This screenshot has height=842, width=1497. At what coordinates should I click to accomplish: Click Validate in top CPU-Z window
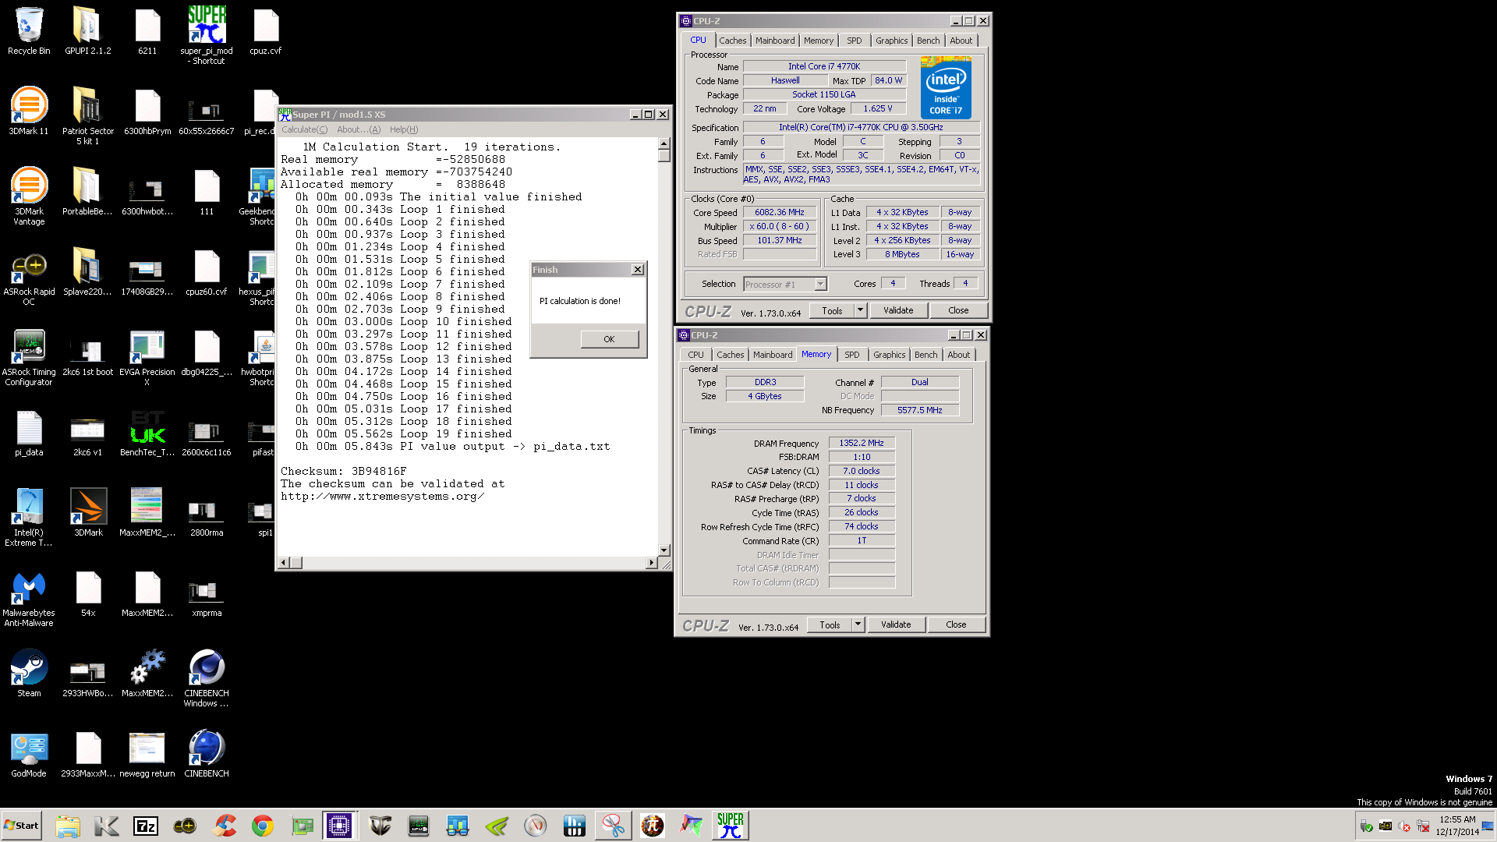[x=898, y=310]
